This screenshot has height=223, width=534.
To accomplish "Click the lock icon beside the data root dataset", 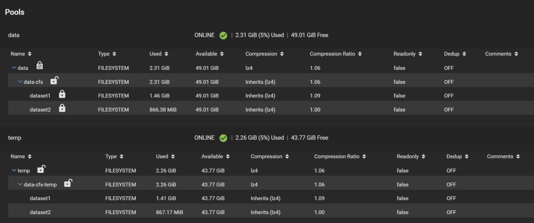I will (x=40, y=66).
